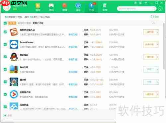Open the 新版功能 link for TeamViewer
166x123 pixels.
click(x=73, y=47)
